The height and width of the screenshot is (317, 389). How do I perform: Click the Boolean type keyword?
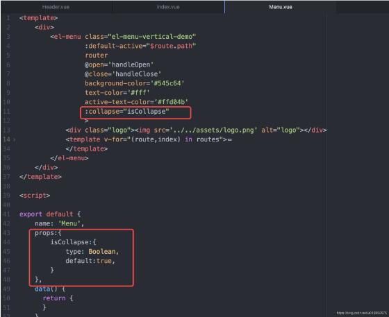tap(102, 252)
